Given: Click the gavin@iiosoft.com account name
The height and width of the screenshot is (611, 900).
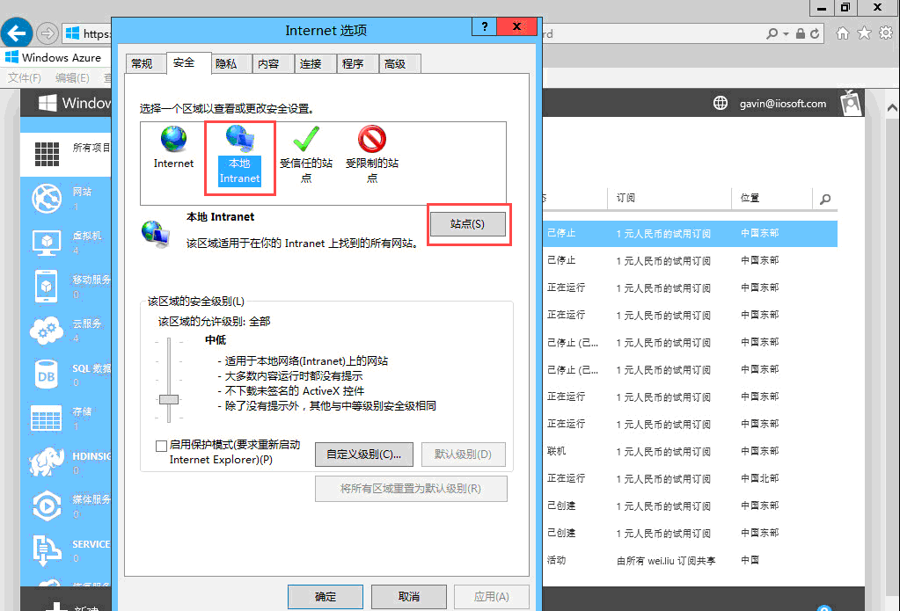Looking at the screenshot, I should (783, 103).
